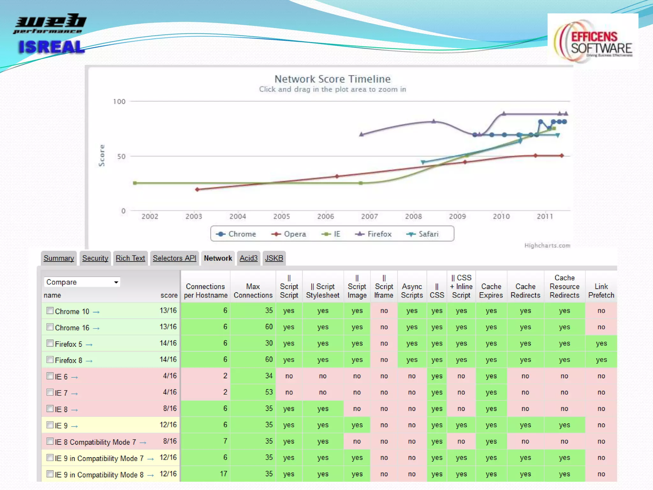653x490 pixels.
Task: Check the Chrome 16 checkbox
Action: click(50, 327)
